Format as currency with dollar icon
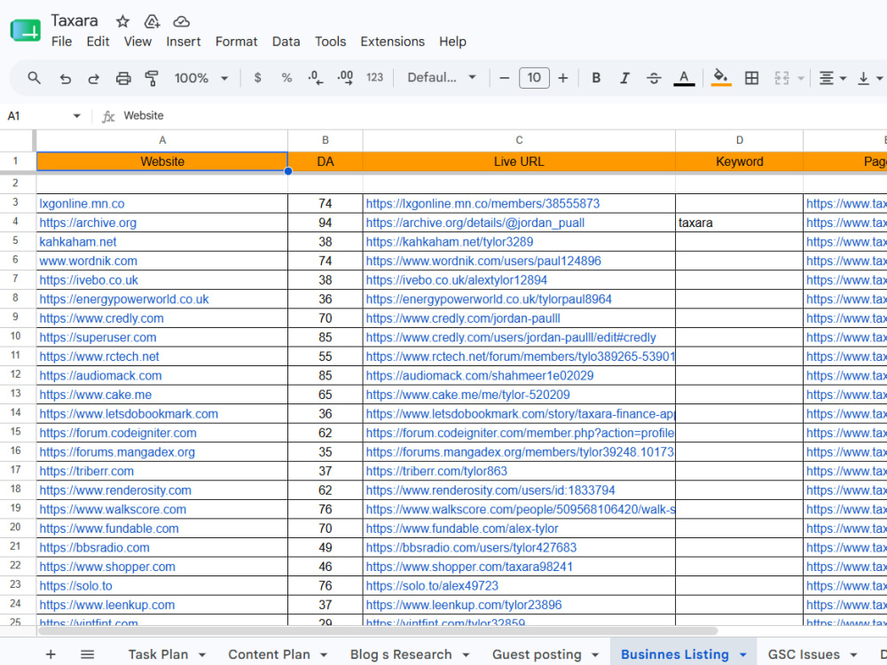The image size is (887, 665). pos(257,78)
